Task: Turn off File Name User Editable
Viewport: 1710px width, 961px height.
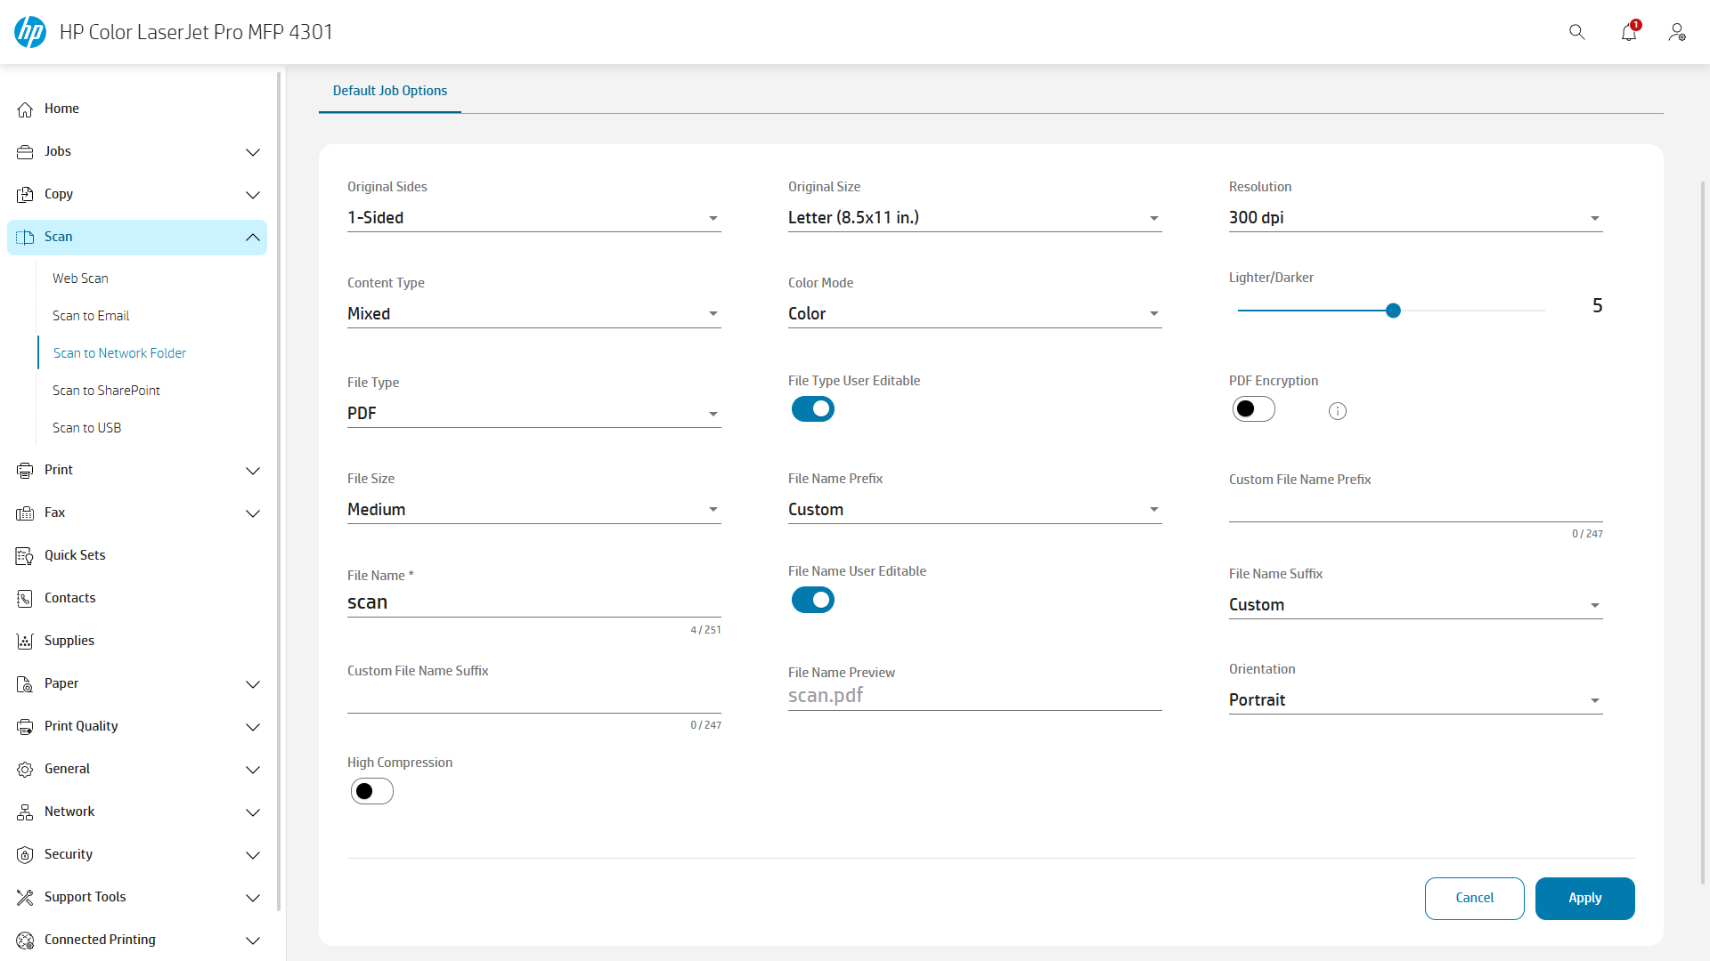Action: [813, 600]
